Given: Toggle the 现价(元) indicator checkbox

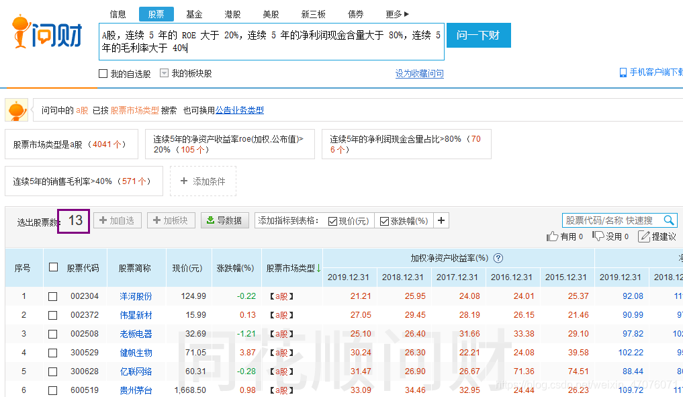Looking at the screenshot, I should pyautogui.click(x=332, y=221).
